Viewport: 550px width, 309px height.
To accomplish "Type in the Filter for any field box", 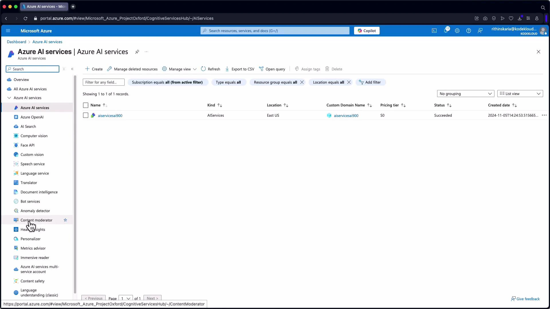I will pos(103,82).
